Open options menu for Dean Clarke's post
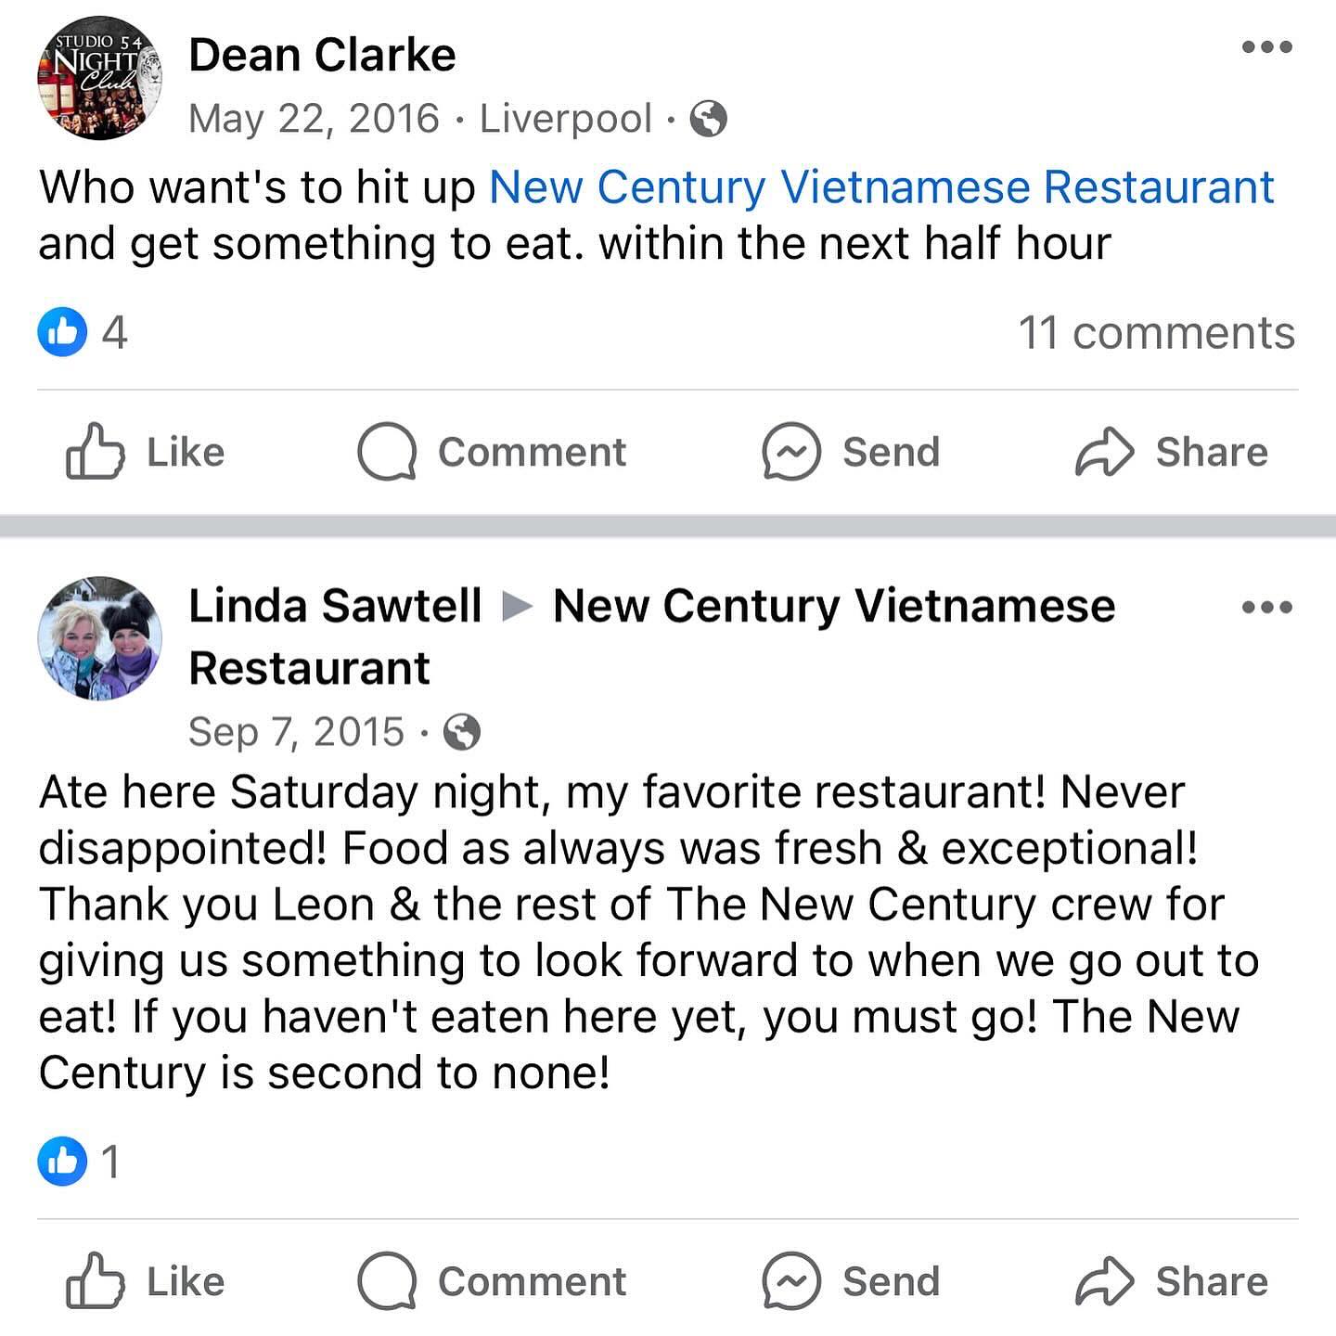Screen dimensions: 1336x1336 point(1266,47)
